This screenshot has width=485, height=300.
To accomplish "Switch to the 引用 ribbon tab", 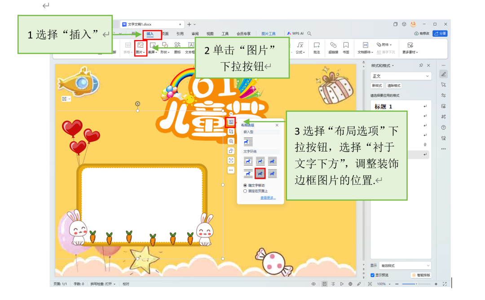I will pos(180,34).
